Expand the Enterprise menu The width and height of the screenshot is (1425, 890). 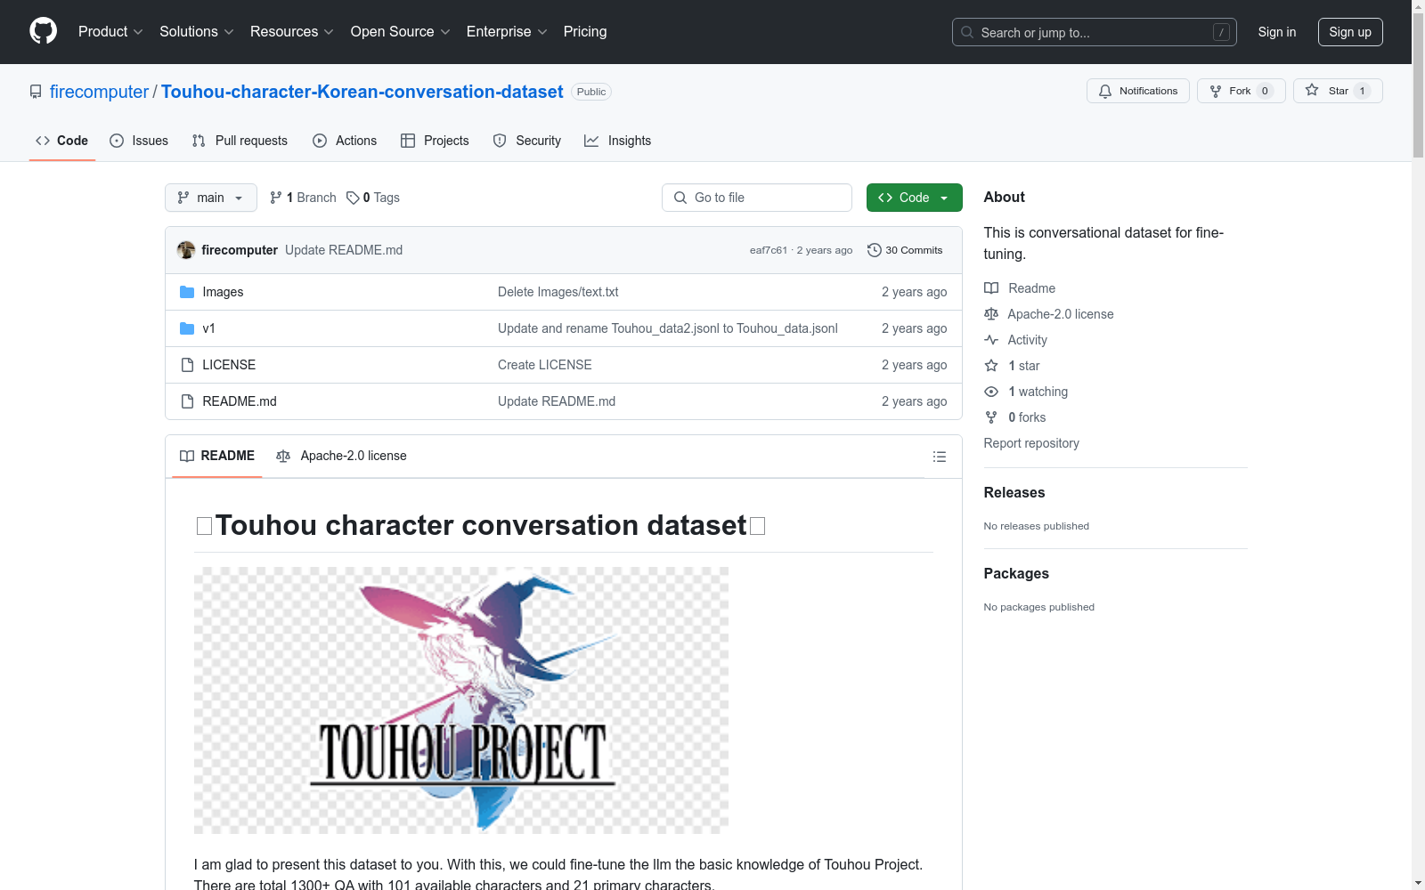(x=507, y=31)
